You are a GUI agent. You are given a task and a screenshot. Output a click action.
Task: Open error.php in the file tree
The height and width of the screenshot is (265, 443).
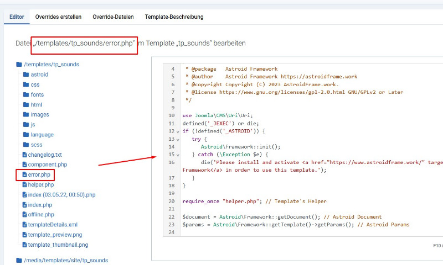(39, 174)
